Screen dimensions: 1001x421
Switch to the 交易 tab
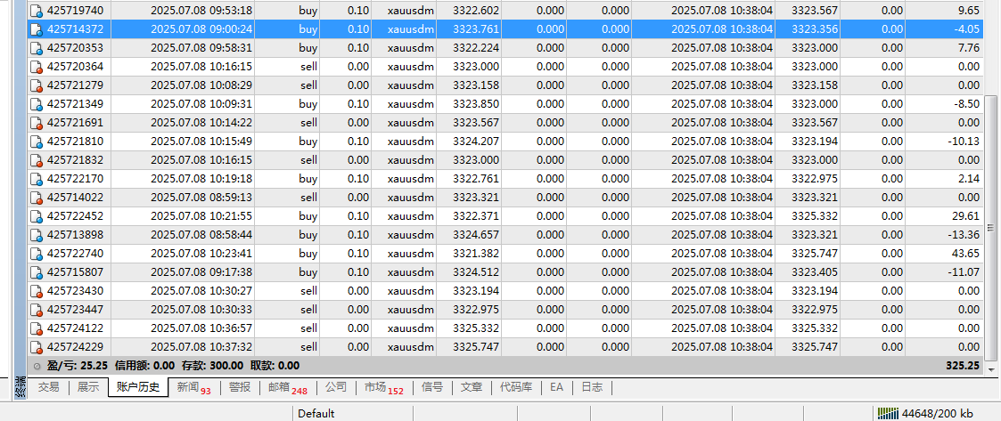(48, 387)
